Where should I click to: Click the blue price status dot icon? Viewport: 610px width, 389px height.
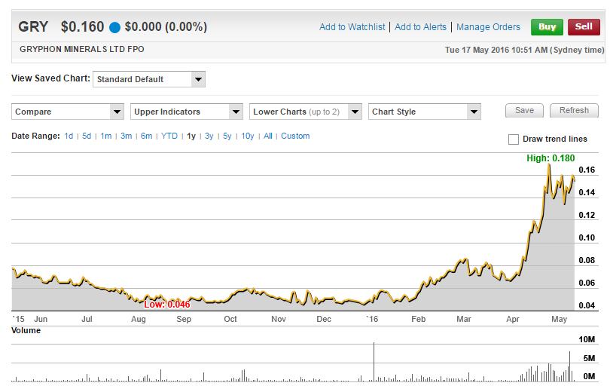tap(114, 28)
